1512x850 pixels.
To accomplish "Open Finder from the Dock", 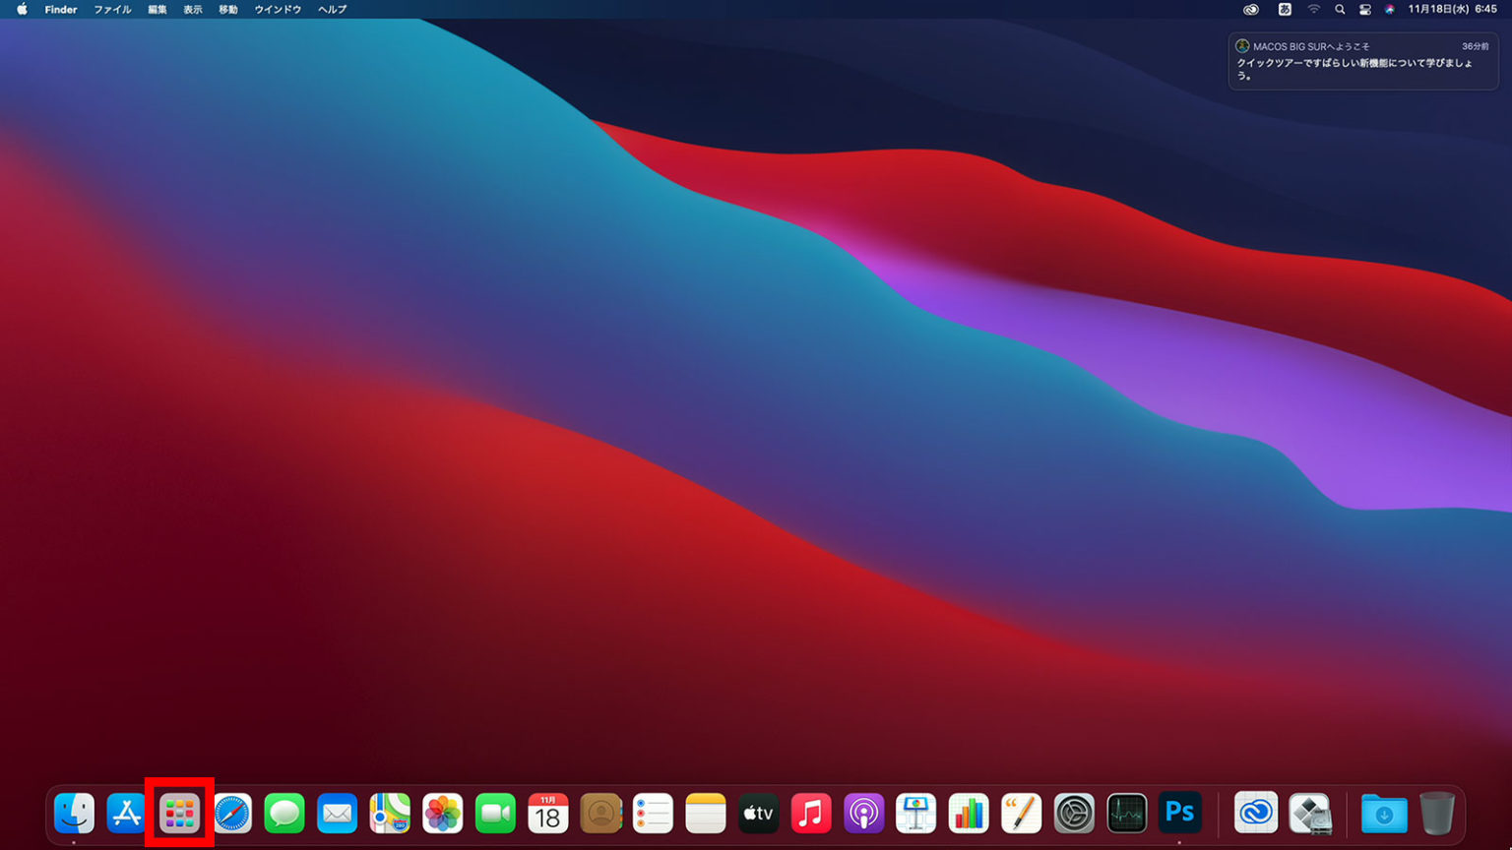I will (74, 814).
